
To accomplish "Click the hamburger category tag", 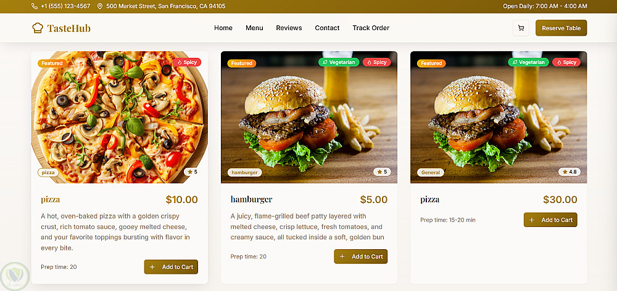I will click(x=244, y=172).
